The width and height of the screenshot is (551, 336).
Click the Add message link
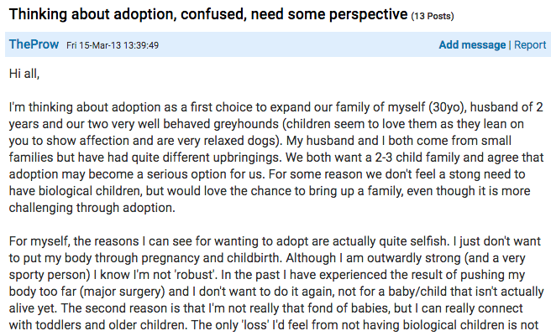pyautogui.click(x=472, y=45)
